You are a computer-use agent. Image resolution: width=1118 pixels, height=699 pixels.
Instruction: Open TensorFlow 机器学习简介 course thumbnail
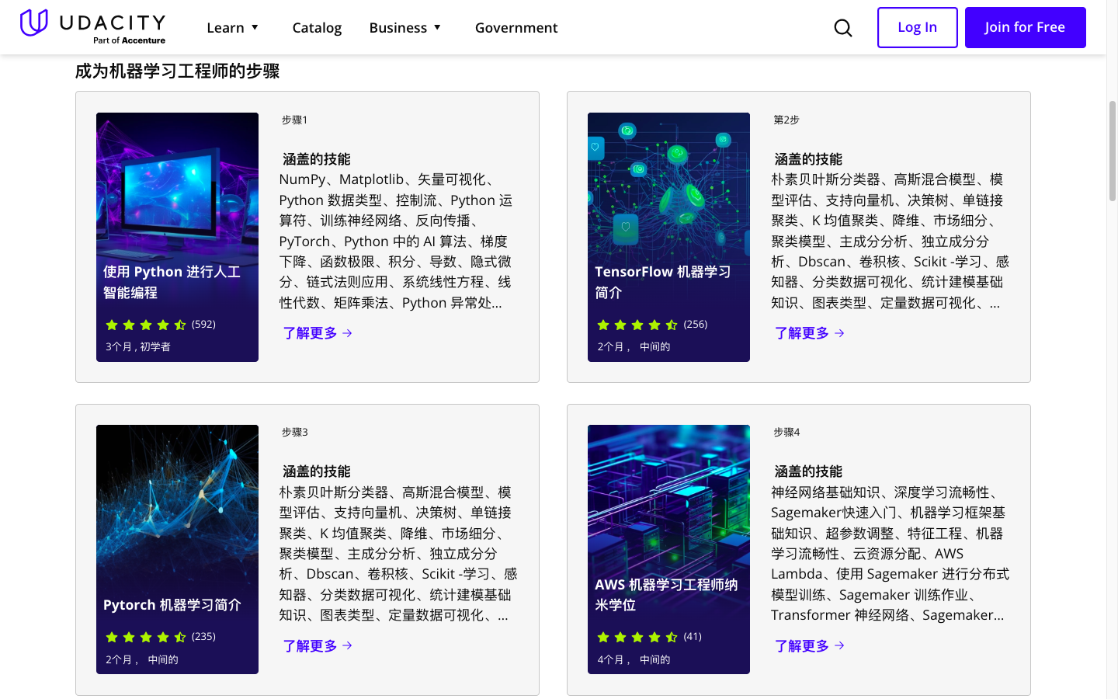668,237
